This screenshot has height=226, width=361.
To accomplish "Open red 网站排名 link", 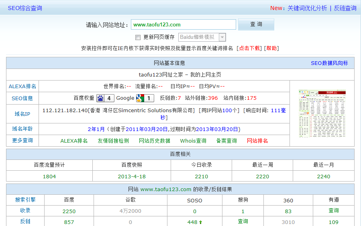I will pos(257,141).
